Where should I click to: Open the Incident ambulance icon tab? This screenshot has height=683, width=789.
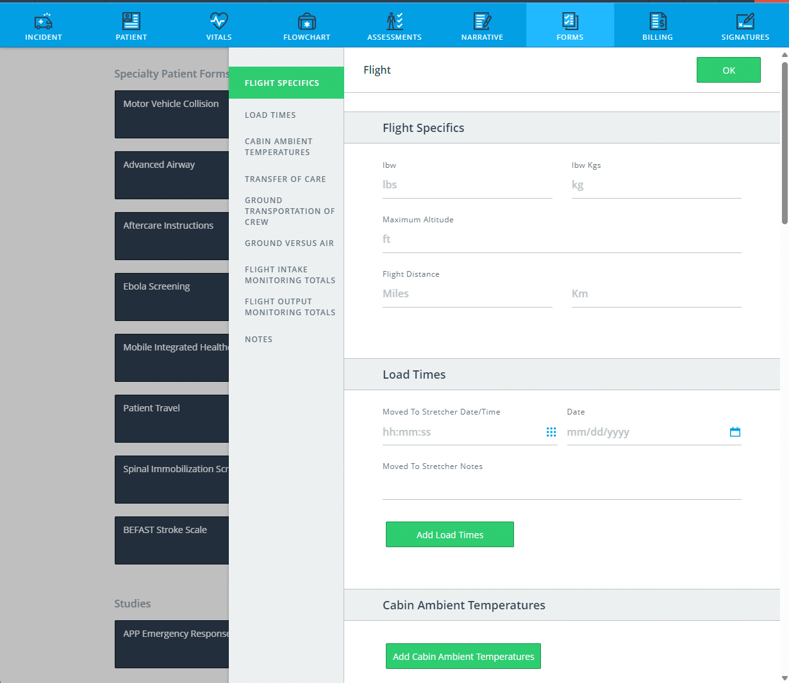pos(44,22)
